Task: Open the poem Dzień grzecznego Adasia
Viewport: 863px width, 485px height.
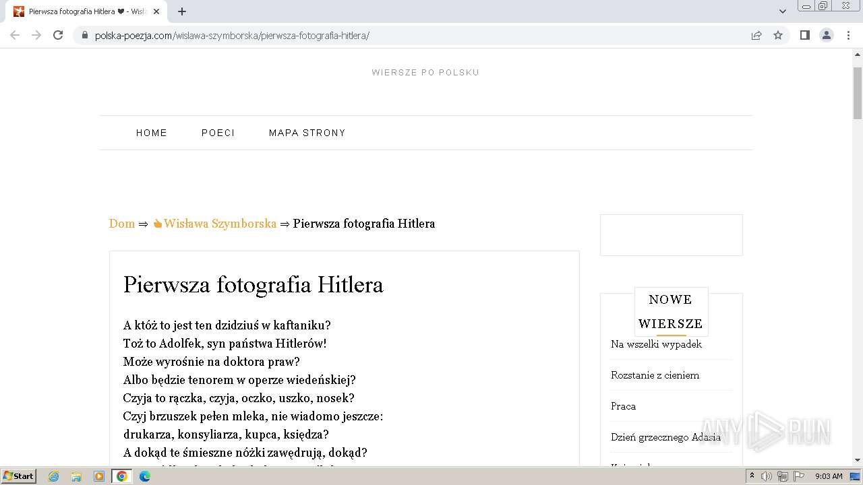Action: (x=665, y=437)
